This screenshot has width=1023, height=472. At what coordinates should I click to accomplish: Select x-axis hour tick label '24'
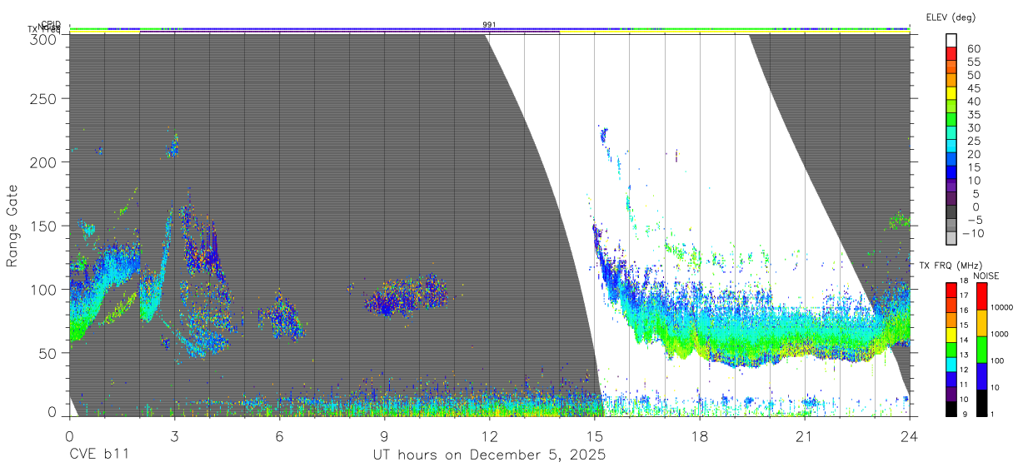(910, 435)
